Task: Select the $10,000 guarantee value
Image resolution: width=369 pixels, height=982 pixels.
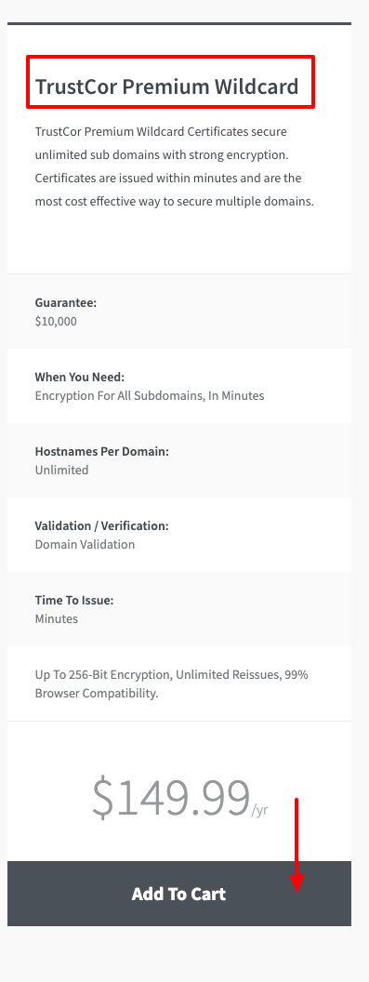Action: point(56,321)
